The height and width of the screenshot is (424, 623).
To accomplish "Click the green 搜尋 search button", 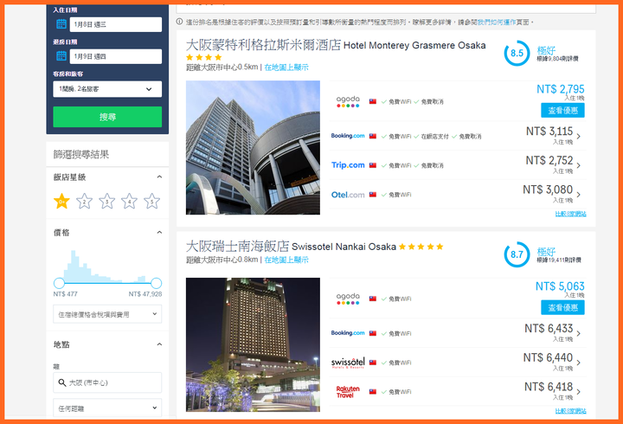I will (107, 117).
